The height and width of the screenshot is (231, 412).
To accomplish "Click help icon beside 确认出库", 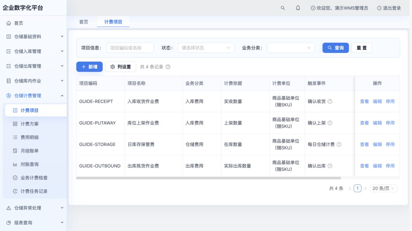I will click(330, 166).
